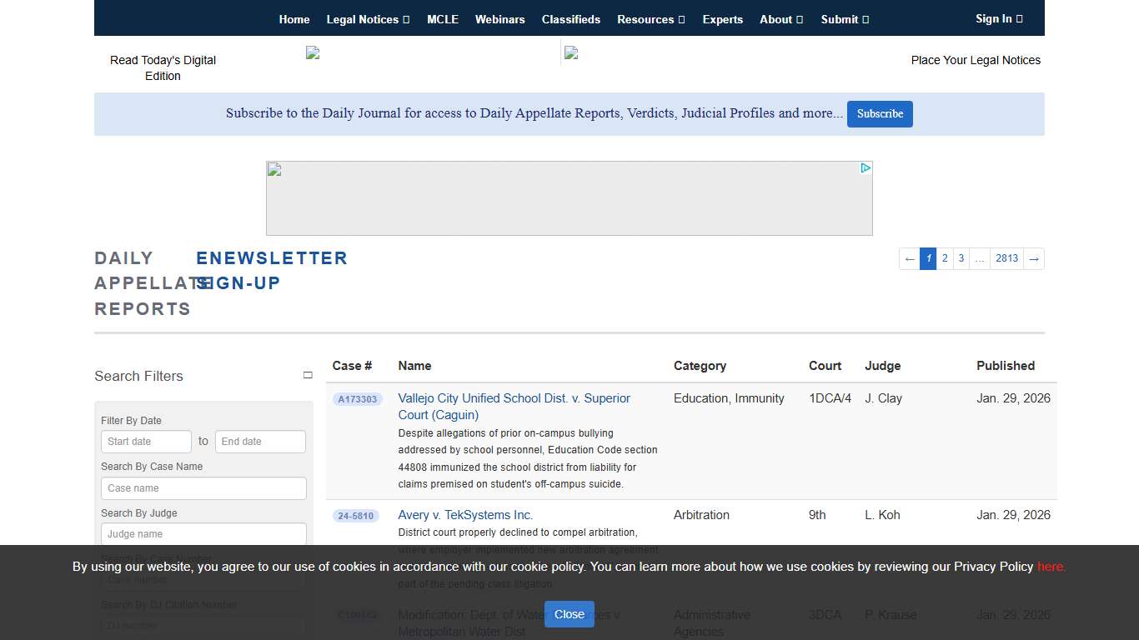
Task: Click case number badge 24-5810
Action: point(356,516)
